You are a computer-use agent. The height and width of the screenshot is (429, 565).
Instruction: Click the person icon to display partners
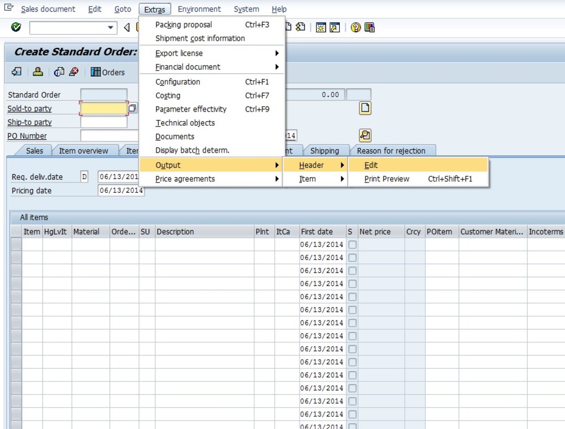pyautogui.click(x=38, y=72)
